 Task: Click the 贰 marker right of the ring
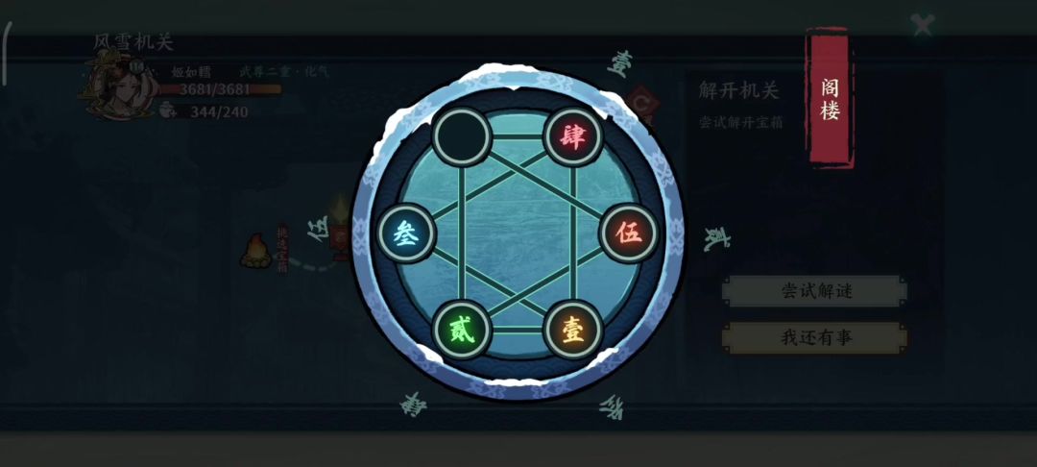click(716, 239)
